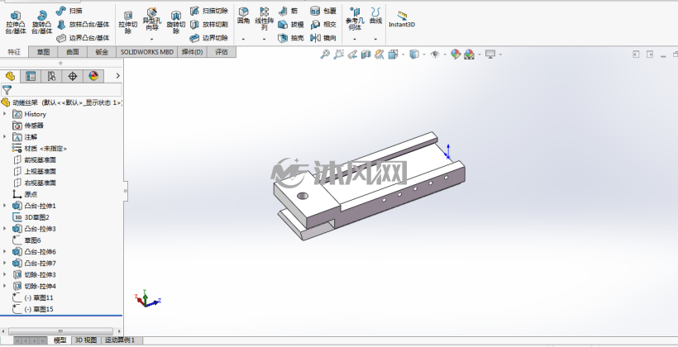678x347 pixels.
Task: Switch to the 特征 features tab
Action: tap(14, 52)
